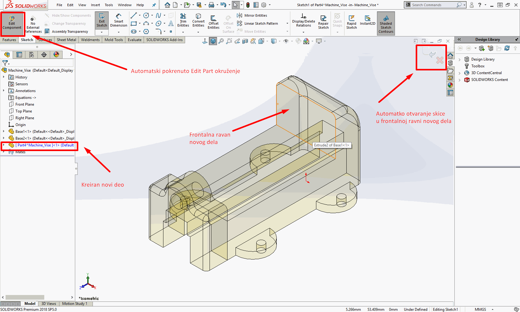
Task: Expand the Annotations folder in tree
Action: click(4, 91)
